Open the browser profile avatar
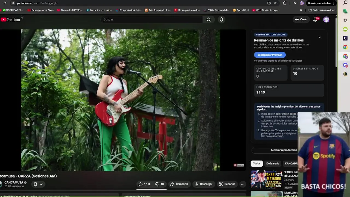Image resolution: width=350 pixels, height=197 pixels. tap(302, 3)
